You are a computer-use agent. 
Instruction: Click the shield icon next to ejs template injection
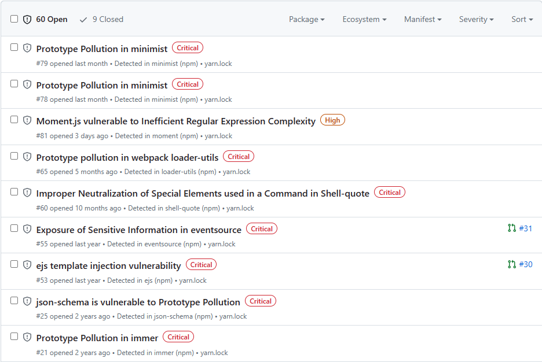coord(27,265)
